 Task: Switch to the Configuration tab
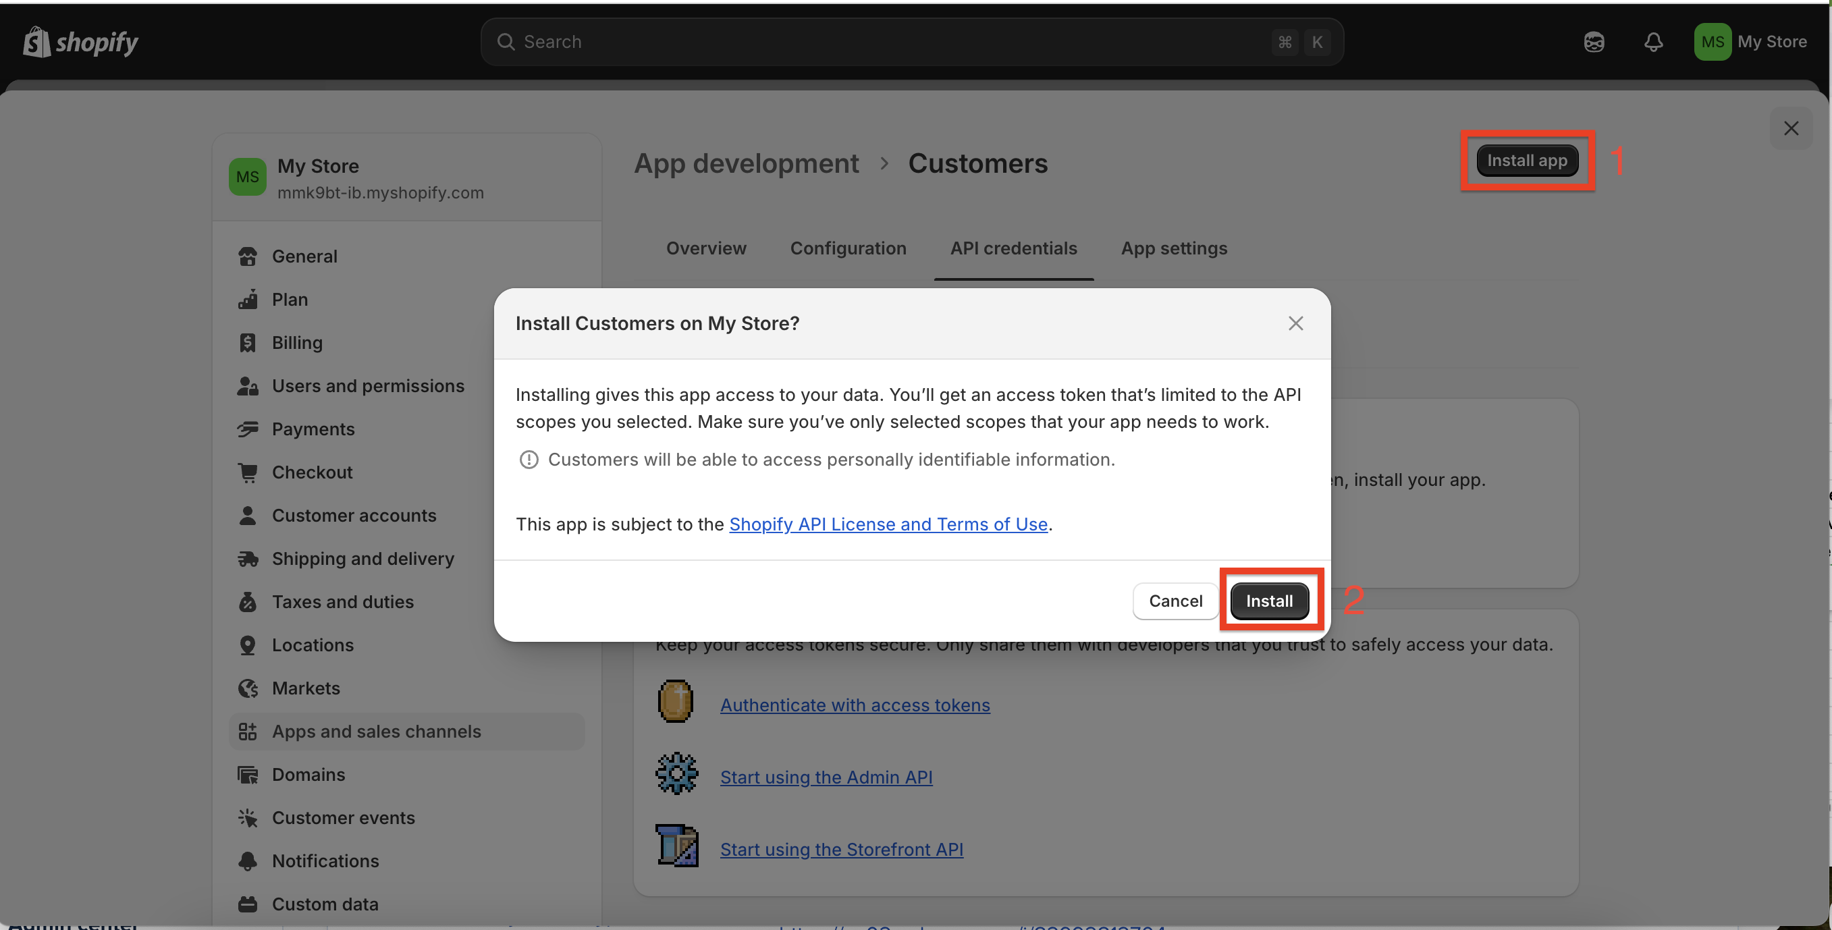click(x=848, y=248)
